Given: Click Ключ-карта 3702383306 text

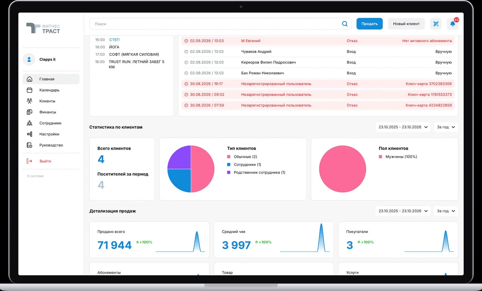Looking at the screenshot, I should [429, 84].
